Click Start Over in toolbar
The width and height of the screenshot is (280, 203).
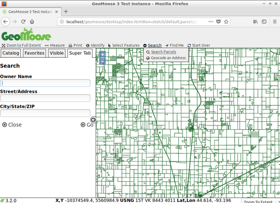pos(199,45)
